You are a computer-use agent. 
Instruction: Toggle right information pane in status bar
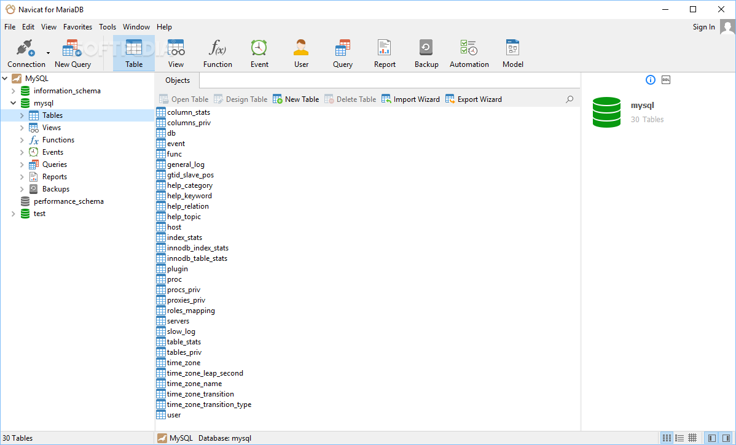pos(725,438)
